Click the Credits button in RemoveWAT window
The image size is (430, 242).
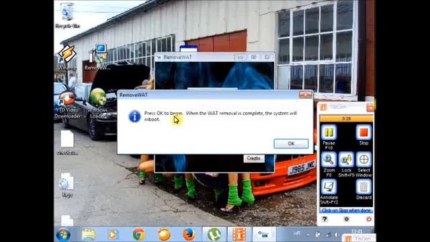[254, 159]
